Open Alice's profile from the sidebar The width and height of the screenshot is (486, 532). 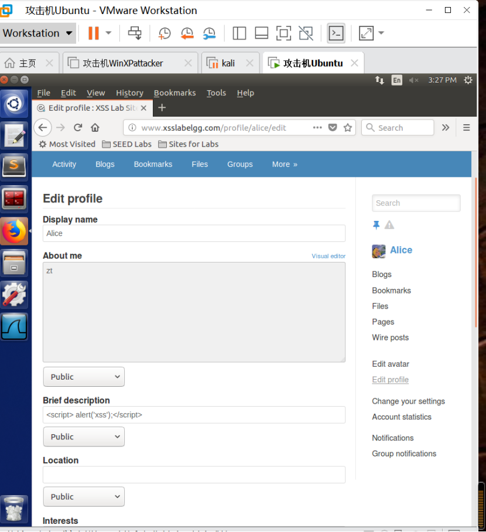pos(401,250)
